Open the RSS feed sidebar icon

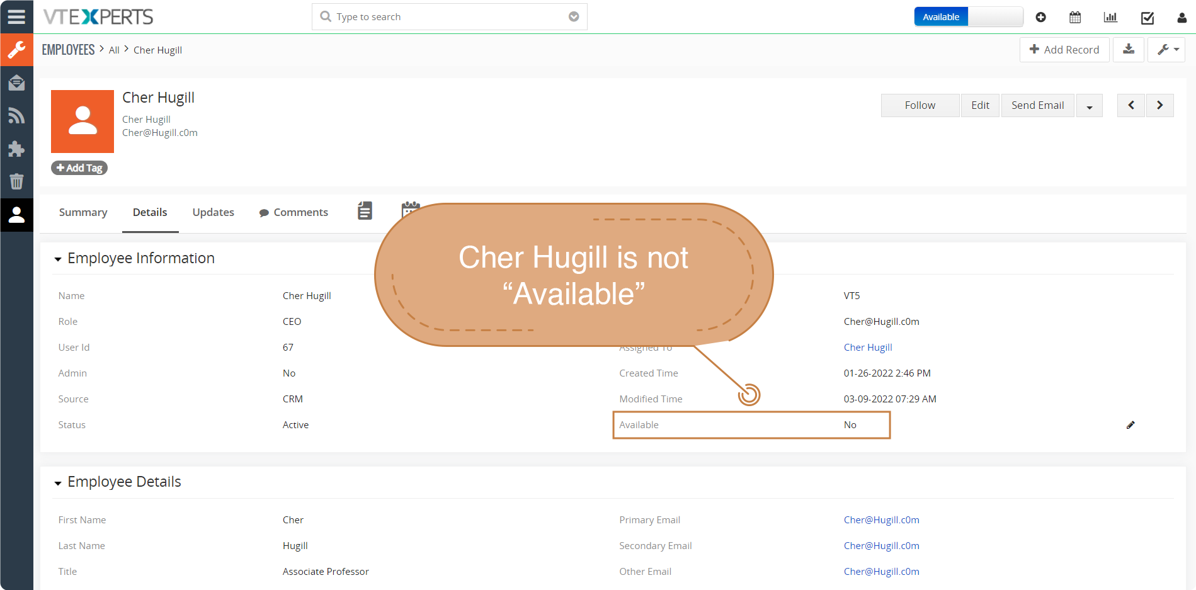pos(16,116)
